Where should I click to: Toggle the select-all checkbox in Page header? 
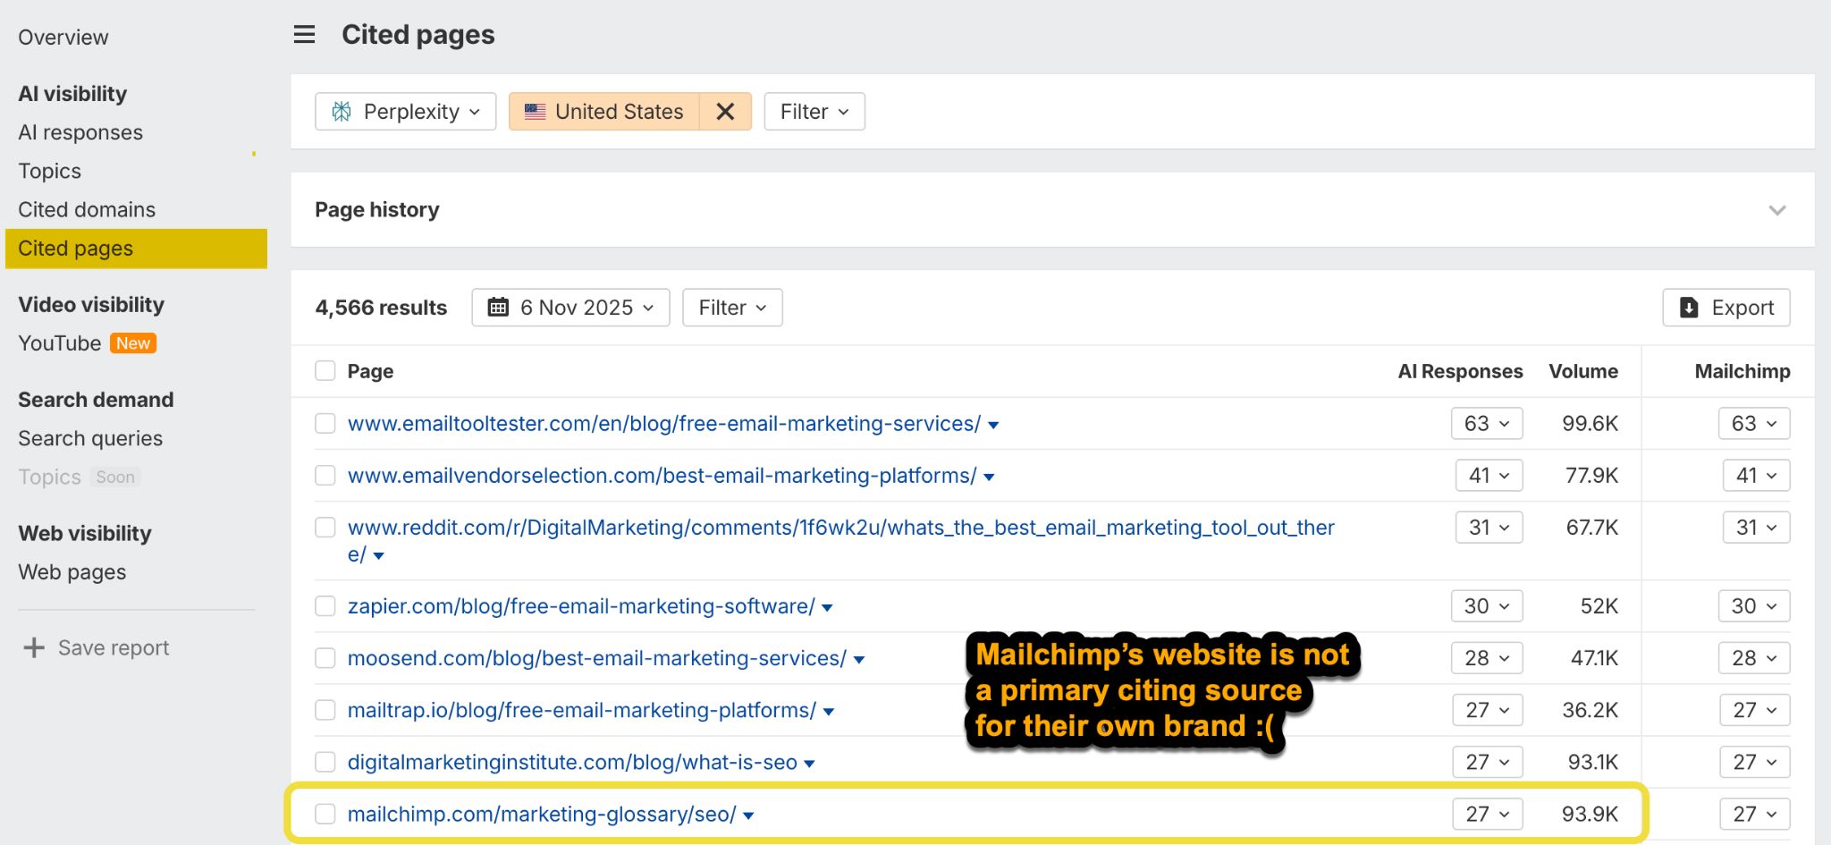click(325, 371)
